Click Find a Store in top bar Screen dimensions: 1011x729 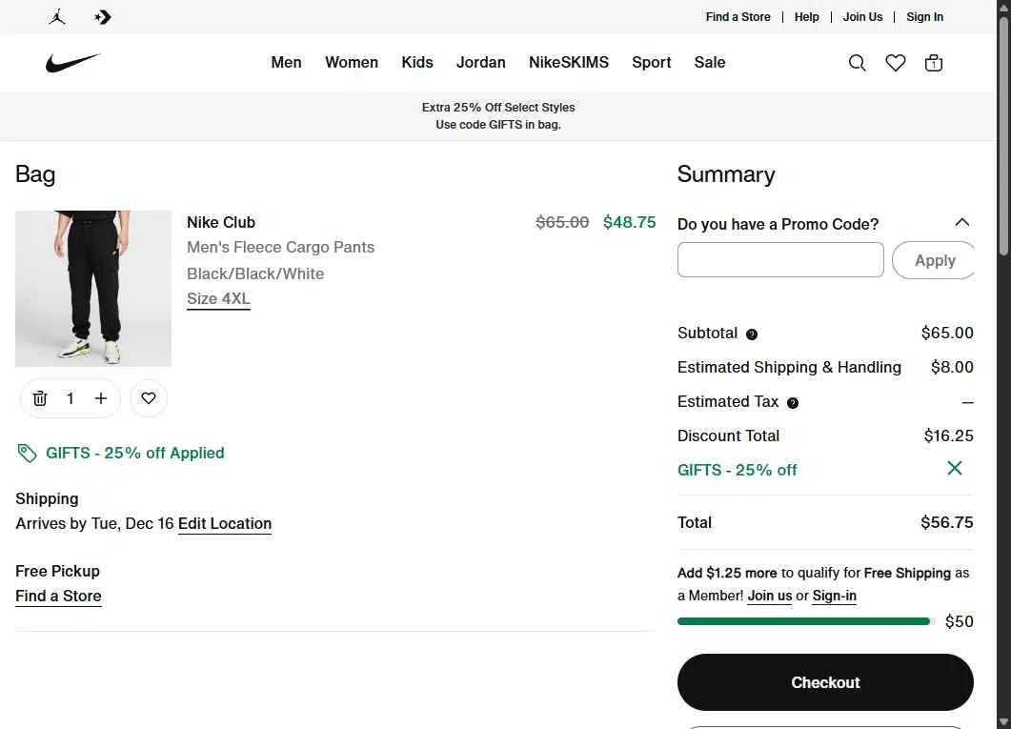[x=738, y=17]
